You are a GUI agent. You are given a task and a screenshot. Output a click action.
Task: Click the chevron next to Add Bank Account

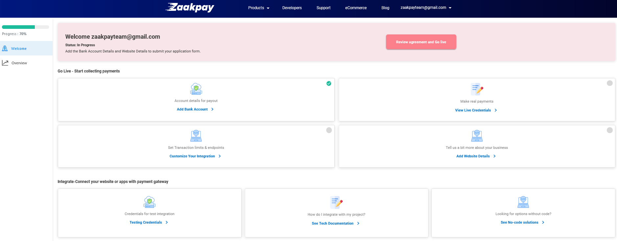[x=213, y=109]
